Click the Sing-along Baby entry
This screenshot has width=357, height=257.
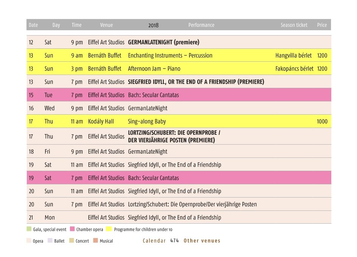tap(147, 121)
